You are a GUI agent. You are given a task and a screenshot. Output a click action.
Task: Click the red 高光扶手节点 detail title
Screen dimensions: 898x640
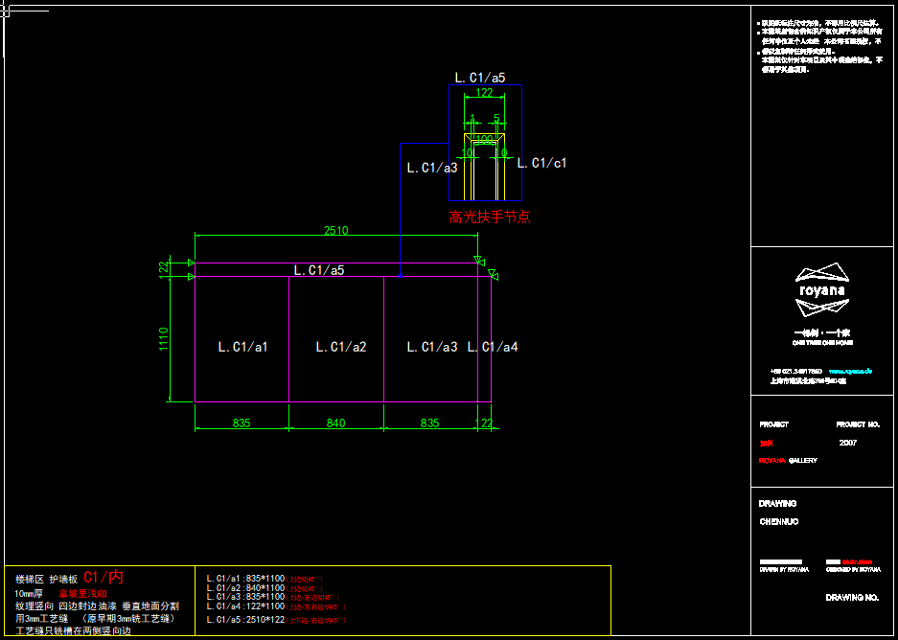[x=490, y=217]
